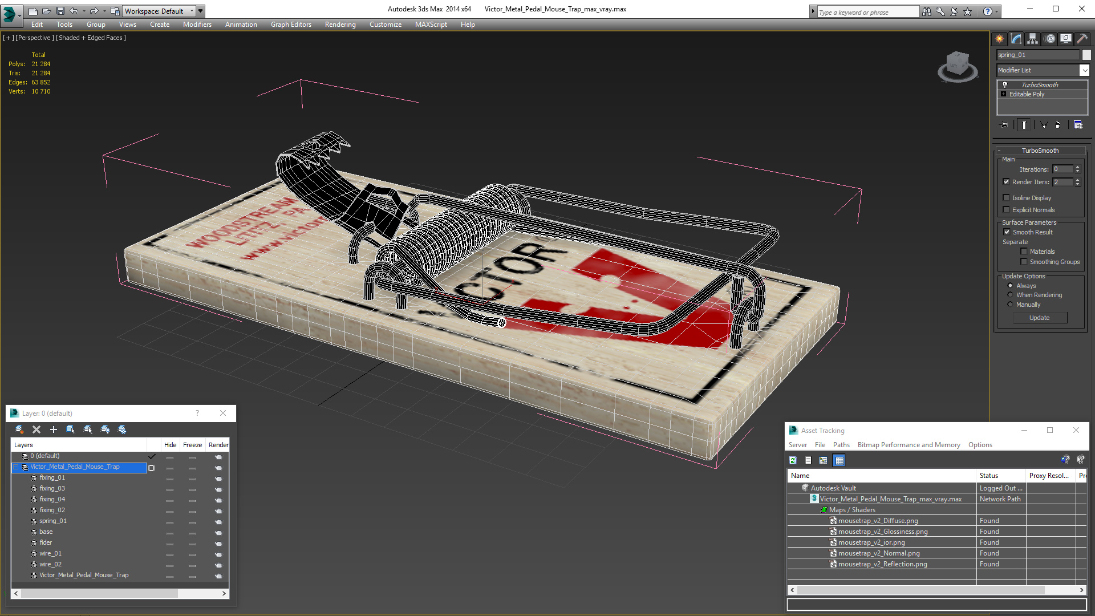Image resolution: width=1095 pixels, height=616 pixels.
Task: Open the Redo history dropdown arrow
Action: click(104, 11)
